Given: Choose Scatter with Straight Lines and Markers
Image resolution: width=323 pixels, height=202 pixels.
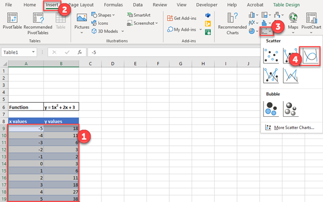Looking at the screenshot, I should tap(271, 75).
